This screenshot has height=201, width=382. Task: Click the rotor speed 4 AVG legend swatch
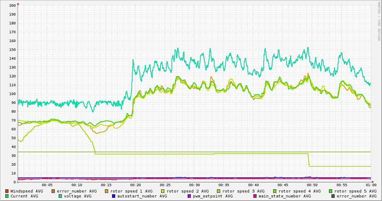tap(275, 191)
